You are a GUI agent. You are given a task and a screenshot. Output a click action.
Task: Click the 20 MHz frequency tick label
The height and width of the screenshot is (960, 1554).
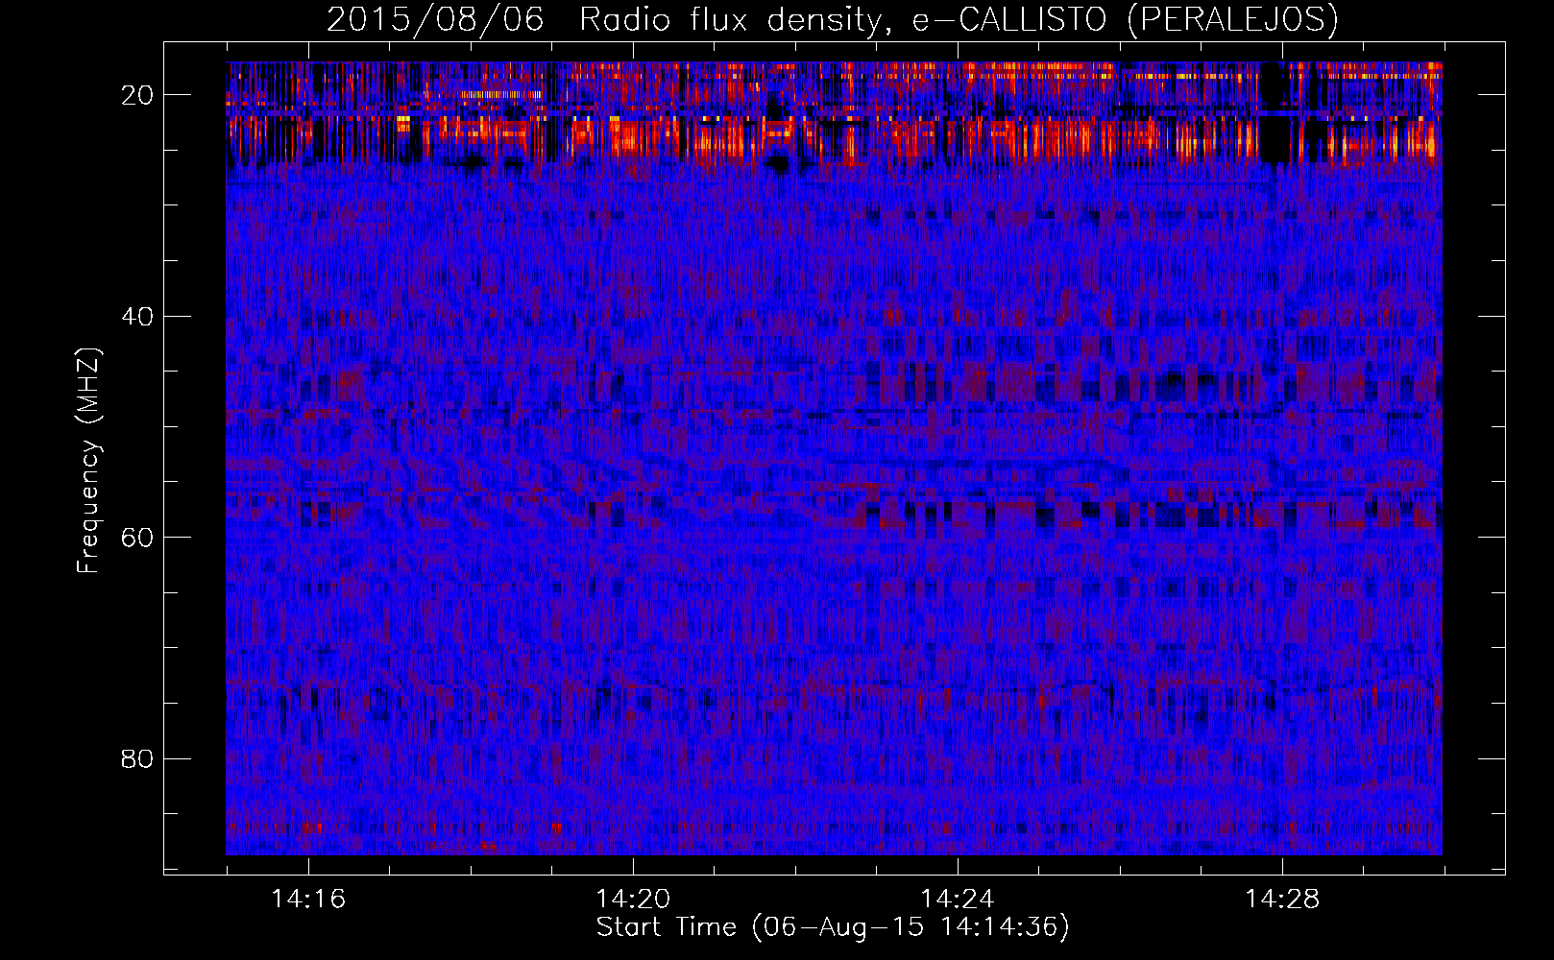click(137, 94)
